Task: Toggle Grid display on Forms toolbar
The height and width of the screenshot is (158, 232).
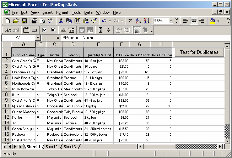Action: click(x=137, y=30)
